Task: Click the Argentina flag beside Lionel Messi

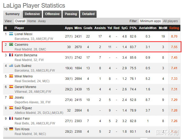Action: 11,34
